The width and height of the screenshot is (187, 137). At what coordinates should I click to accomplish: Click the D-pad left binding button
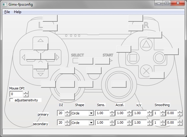34,56
